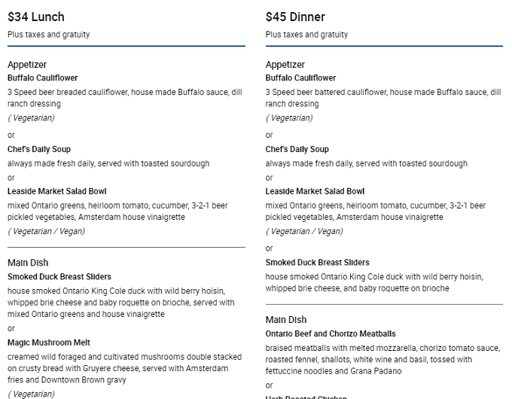Select Buffalo Cauliflower under the Dinner menu
The width and height of the screenshot is (512, 399).
(300, 78)
